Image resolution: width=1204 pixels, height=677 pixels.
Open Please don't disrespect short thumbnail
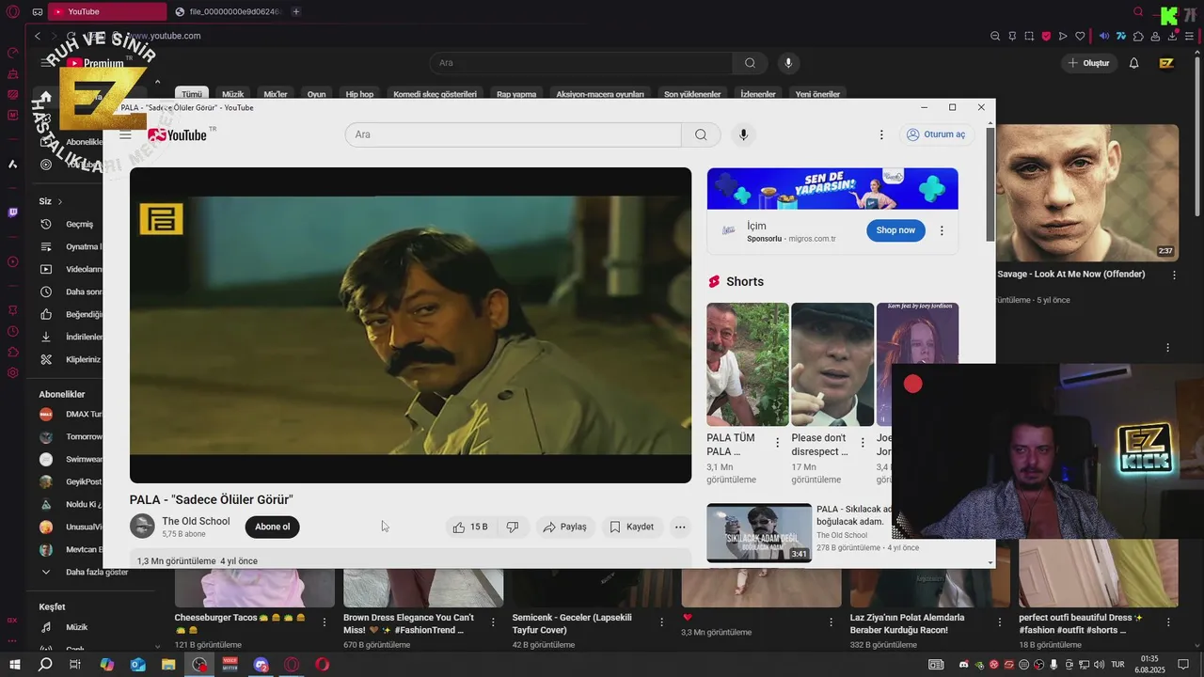pyautogui.click(x=832, y=364)
